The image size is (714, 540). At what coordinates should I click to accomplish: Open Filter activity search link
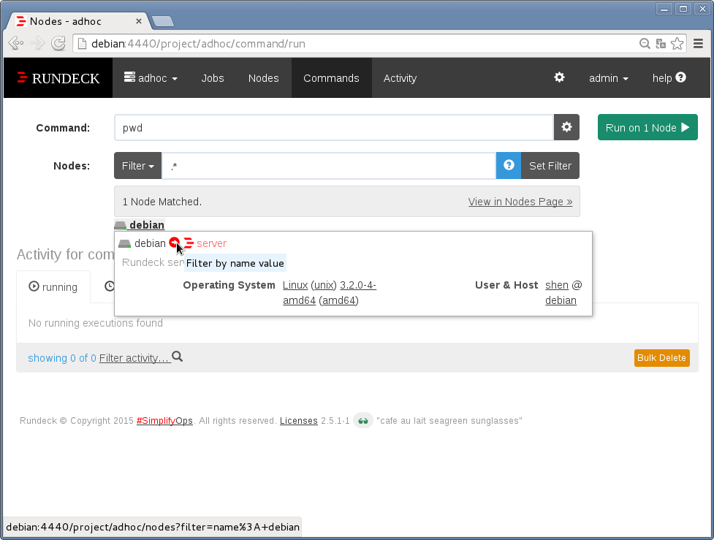point(141,357)
